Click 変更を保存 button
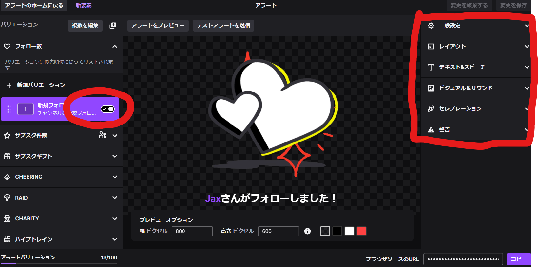Image resolution: width=538 pixels, height=267 pixels. [513, 5]
